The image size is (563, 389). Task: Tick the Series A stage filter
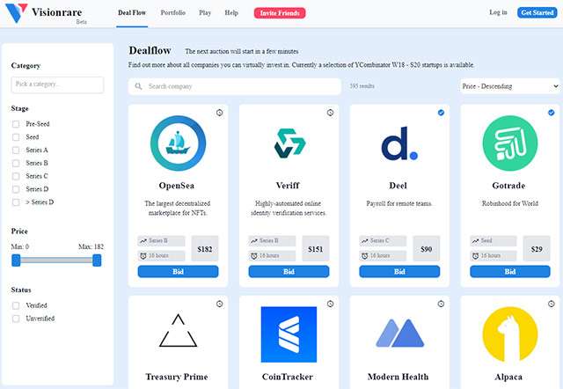coord(16,150)
